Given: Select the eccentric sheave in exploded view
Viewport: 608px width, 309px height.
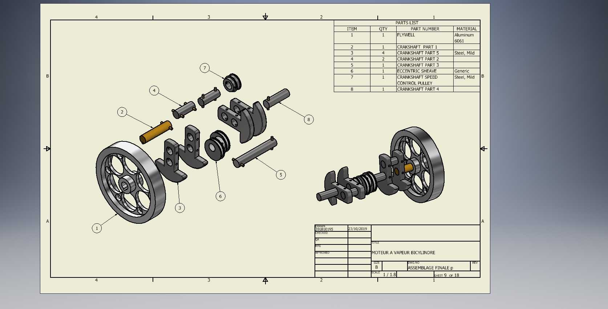Looking at the screenshot, I should (x=217, y=145).
